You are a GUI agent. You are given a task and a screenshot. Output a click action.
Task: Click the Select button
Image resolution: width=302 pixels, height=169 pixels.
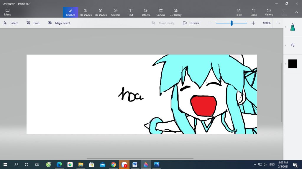[11, 23]
